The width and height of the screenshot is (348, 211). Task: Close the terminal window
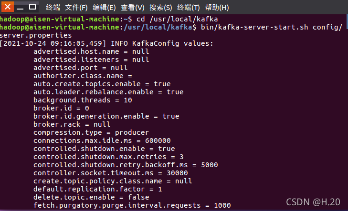point(8,7)
